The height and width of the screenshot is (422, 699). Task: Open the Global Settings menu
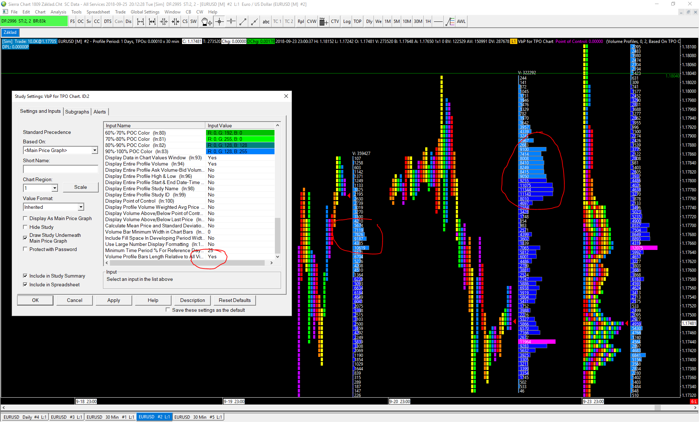pos(145,12)
